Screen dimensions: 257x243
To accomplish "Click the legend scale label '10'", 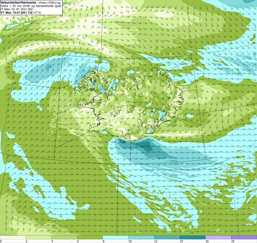I will (x=130, y=241).
